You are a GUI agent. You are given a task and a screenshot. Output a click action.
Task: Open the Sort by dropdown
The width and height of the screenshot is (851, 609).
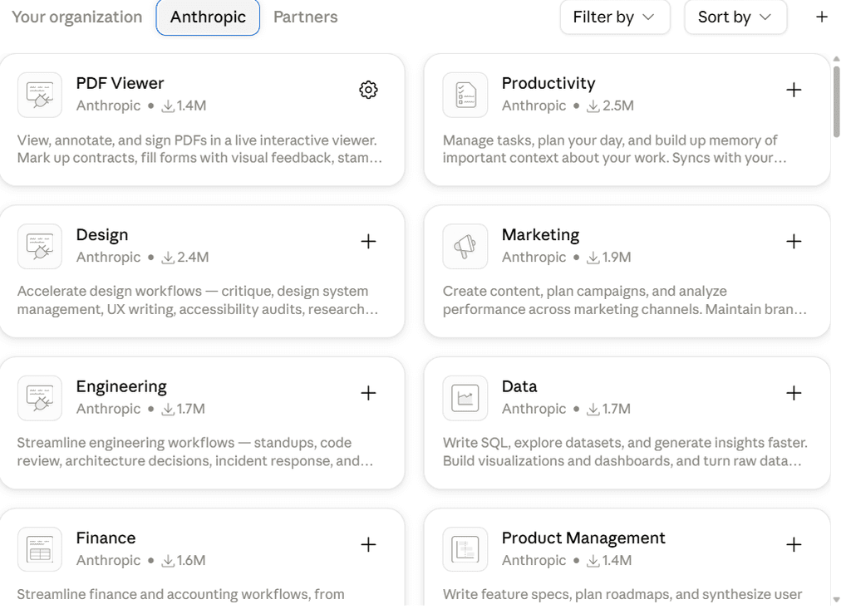click(735, 17)
